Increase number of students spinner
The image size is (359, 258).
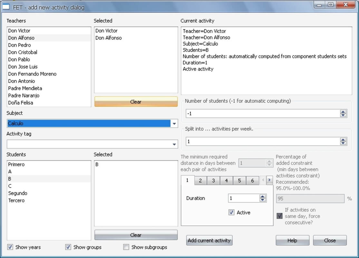[x=343, y=112]
